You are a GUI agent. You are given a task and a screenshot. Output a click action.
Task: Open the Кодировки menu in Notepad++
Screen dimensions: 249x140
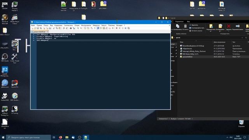[58, 25]
